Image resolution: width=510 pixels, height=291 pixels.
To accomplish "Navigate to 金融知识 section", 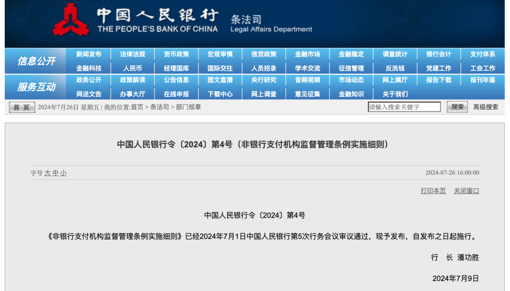I will click(x=351, y=94).
